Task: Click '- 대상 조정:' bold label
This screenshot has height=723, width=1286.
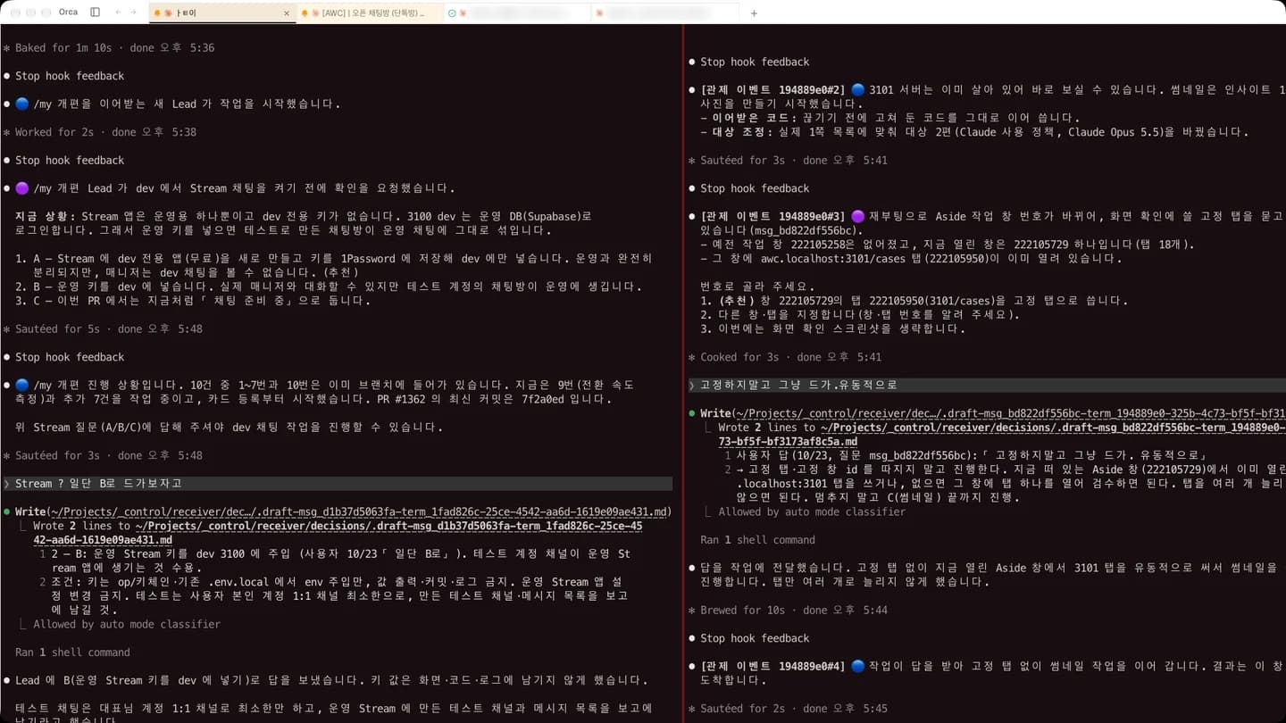Action: pos(742,132)
